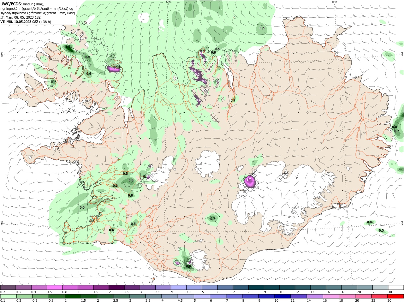404x303 pixels.
Task: Click the 'rigning/skúrir' legend description line
Action: (x=37, y=9)
